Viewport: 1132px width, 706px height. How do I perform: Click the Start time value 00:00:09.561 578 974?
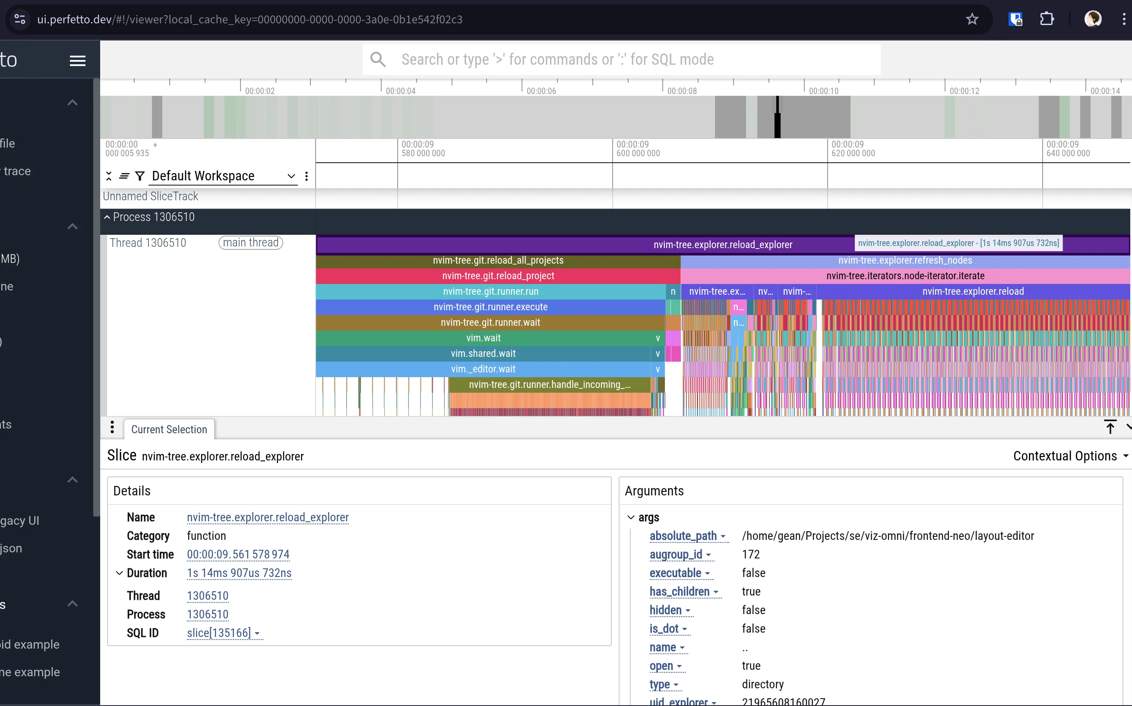click(238, 555)
